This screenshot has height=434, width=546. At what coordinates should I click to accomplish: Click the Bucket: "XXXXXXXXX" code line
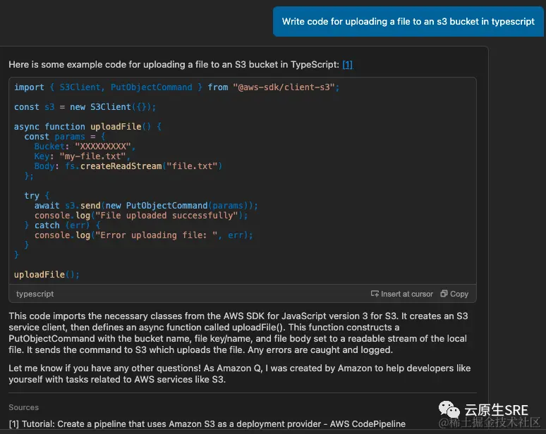[x=85, y=147]
